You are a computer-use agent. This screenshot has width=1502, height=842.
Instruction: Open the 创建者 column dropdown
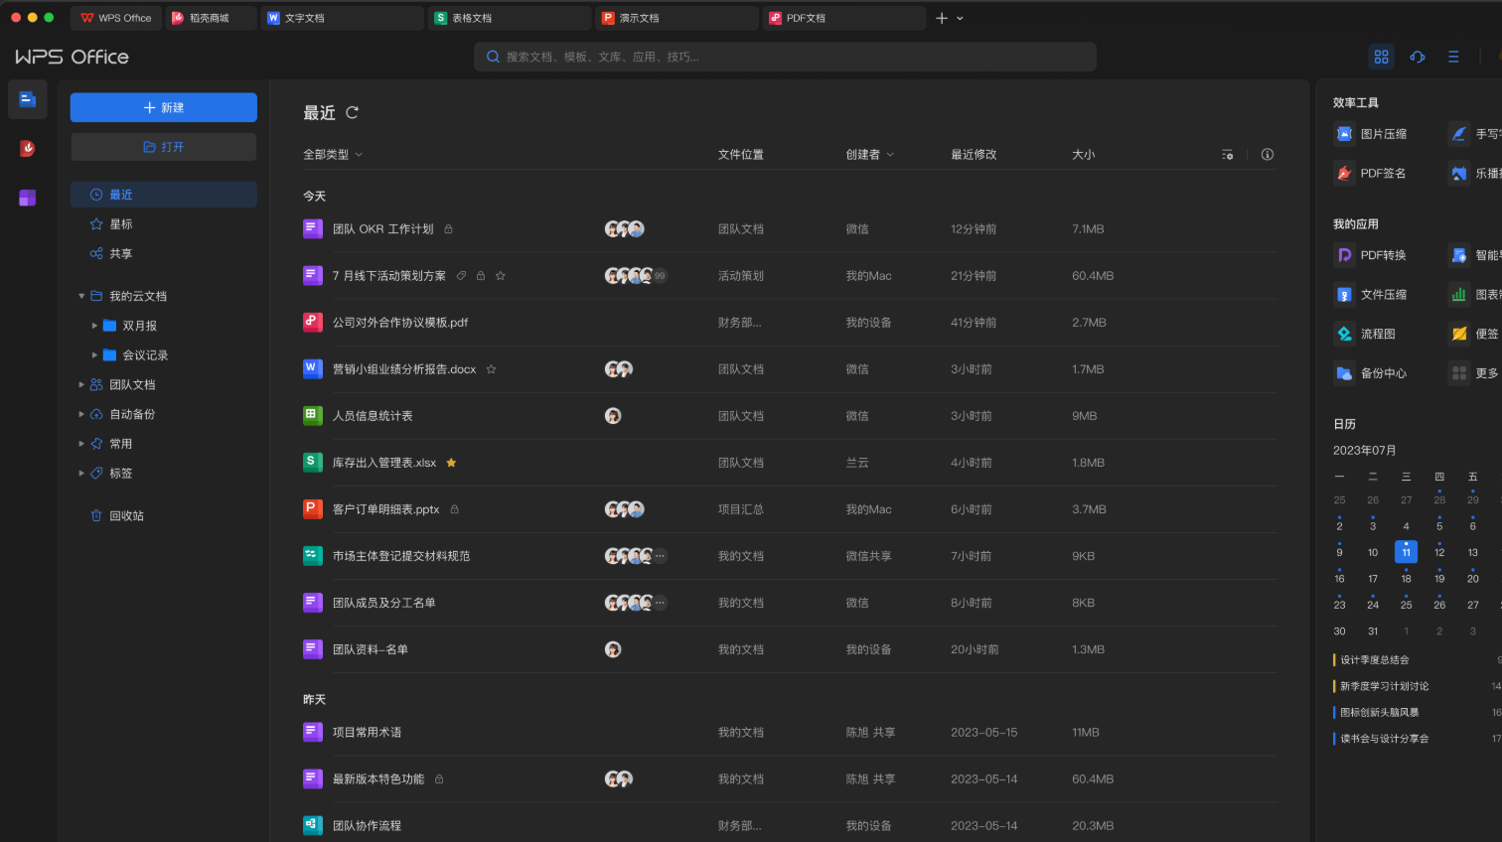tap(869, 155)
